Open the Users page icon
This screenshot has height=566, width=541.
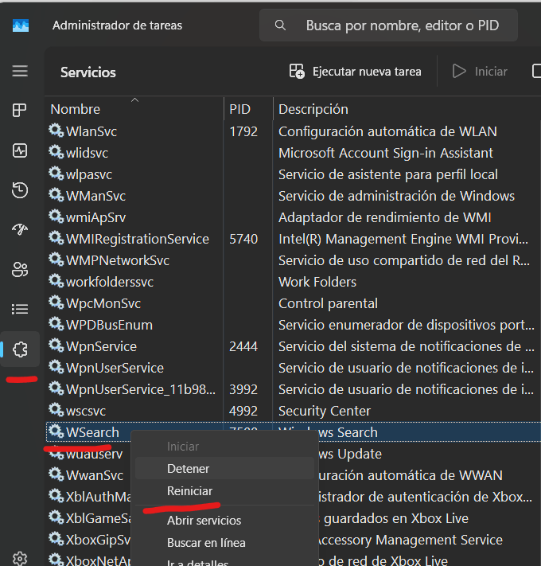(19, 269)
